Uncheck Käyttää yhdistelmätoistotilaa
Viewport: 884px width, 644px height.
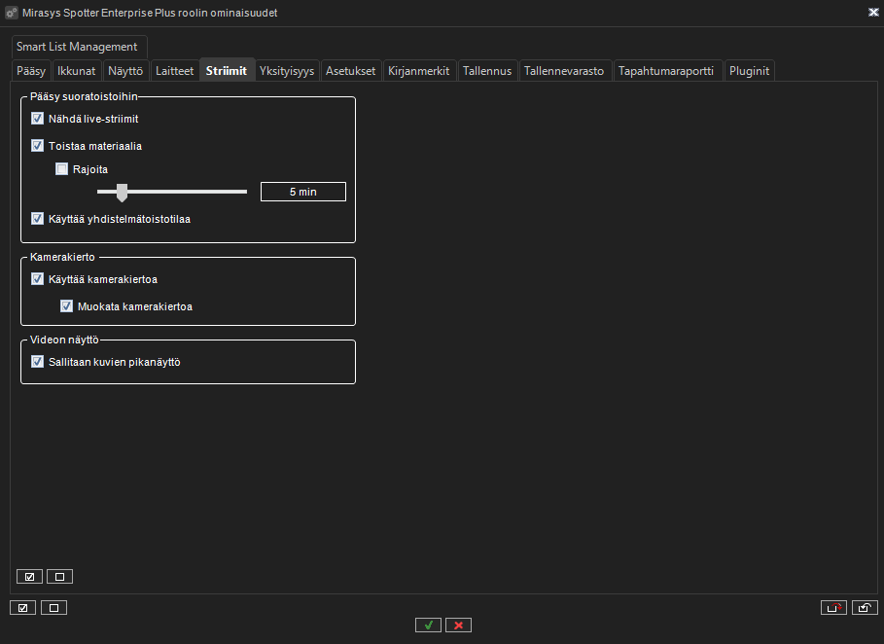(38, 219)
